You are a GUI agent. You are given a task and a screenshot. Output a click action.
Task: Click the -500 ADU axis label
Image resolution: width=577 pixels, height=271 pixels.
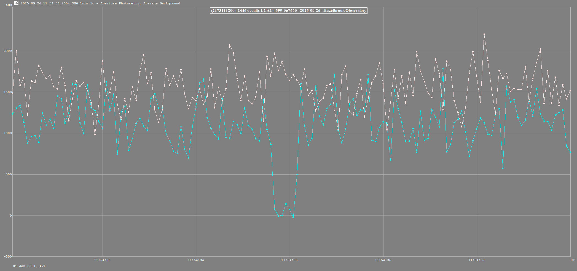tap(8, 256)
